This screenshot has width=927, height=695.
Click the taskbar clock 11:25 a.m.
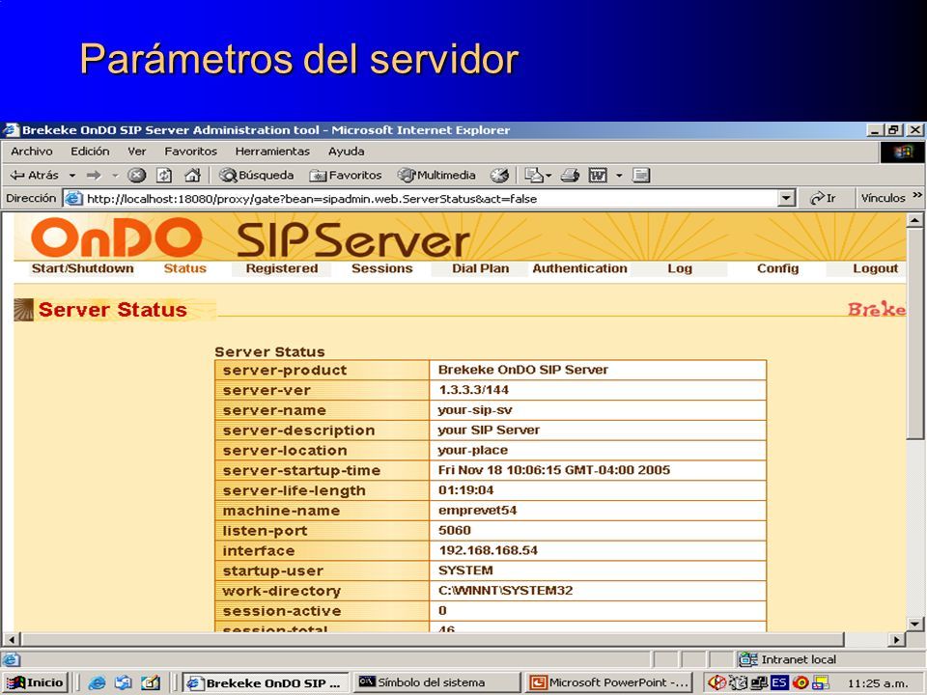878,683
